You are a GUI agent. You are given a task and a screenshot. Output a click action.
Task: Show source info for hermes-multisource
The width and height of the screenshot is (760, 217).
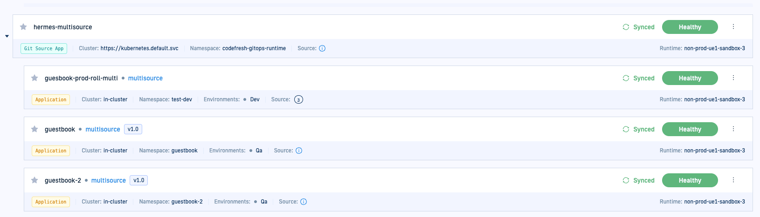coord(322,48)
